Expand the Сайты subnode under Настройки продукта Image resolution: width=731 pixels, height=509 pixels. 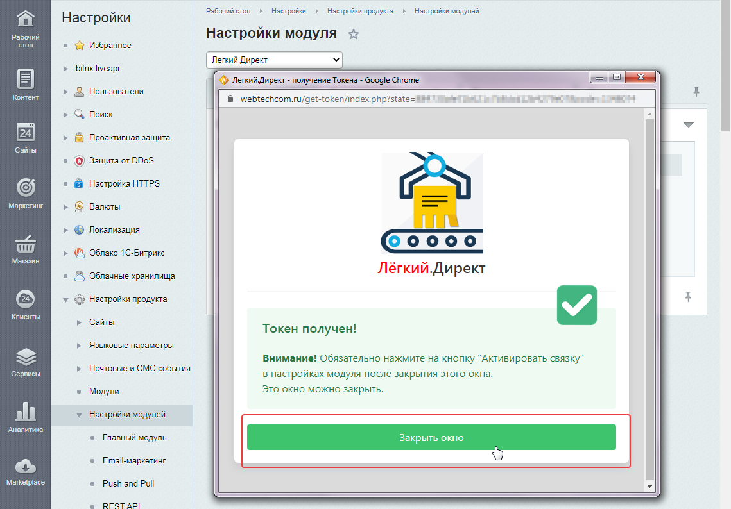tap(79, 322)
